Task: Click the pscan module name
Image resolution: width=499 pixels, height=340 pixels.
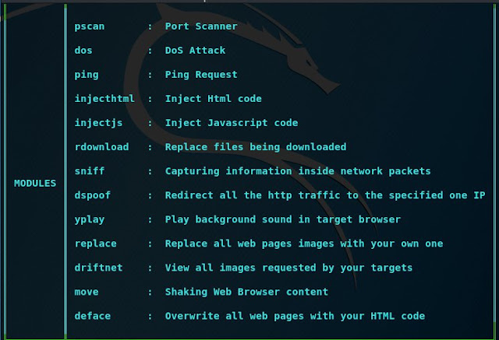Action: (x=90, y=26)
